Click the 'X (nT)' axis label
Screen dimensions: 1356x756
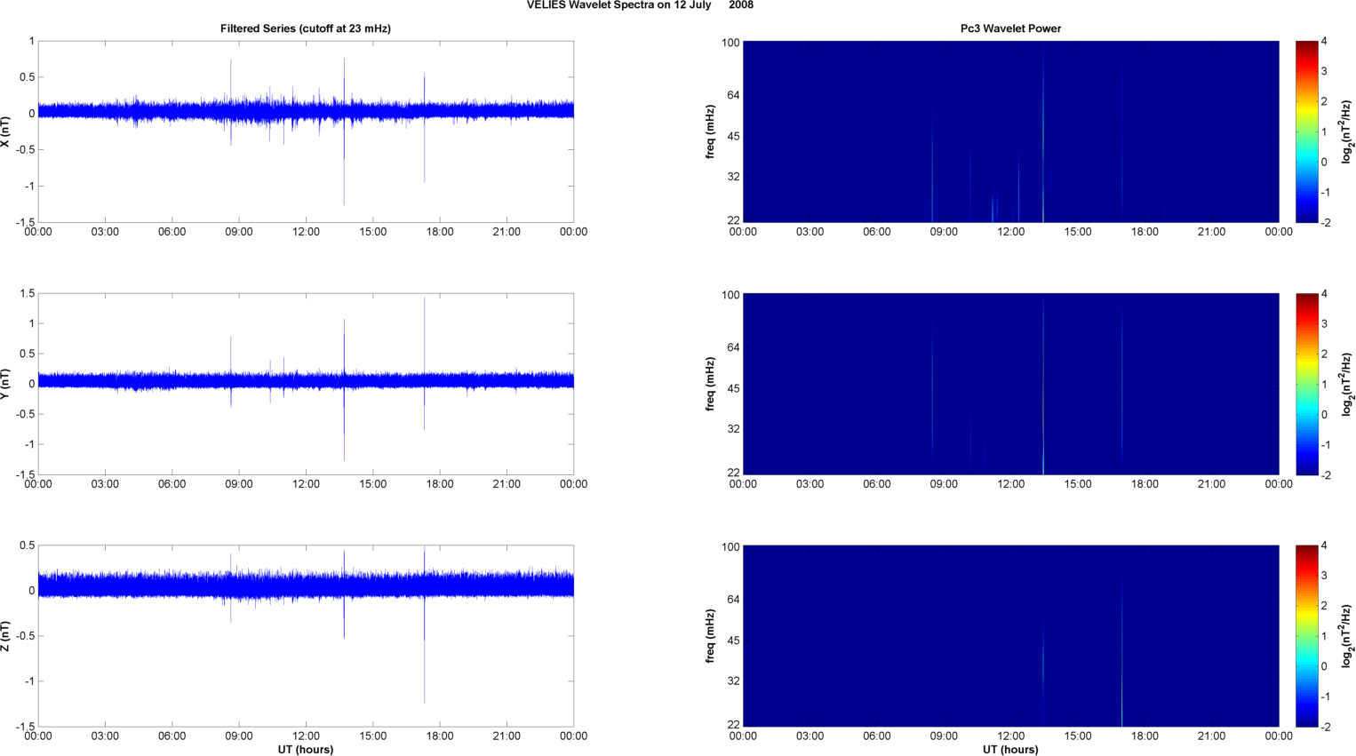[x=6, y=131]
